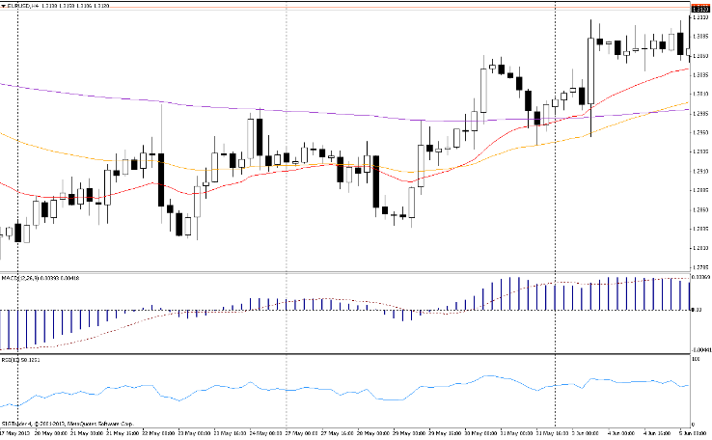712x440 pixels.
Task: Click the divider between MACD and RSI panes
Action: [x=347, y=354]
